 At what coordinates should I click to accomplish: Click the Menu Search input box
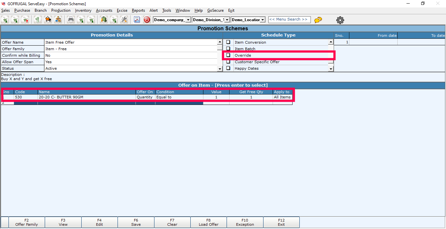(290, 20)
